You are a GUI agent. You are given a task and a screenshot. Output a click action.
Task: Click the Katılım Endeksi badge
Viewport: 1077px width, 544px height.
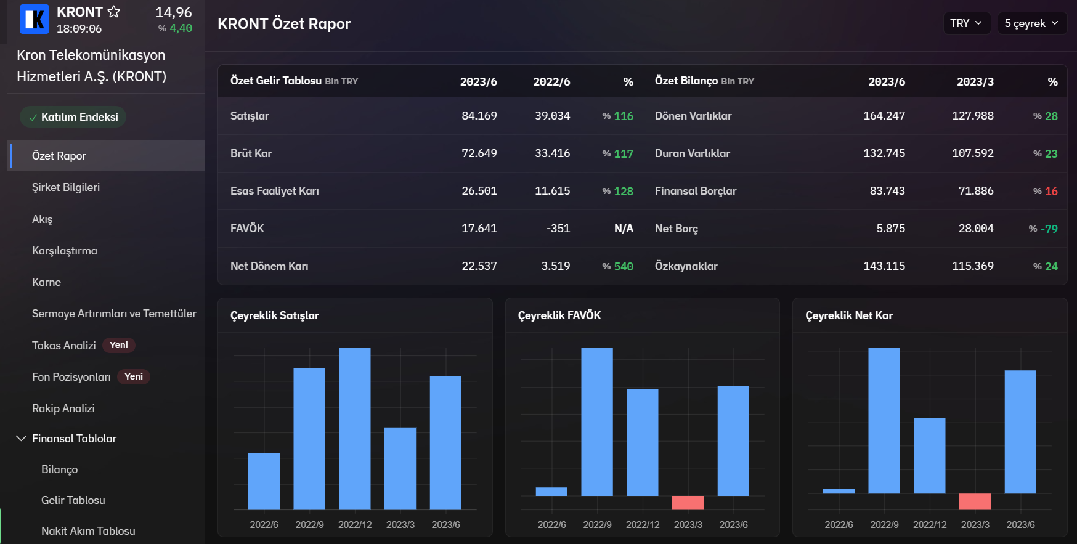coord(73,117)
